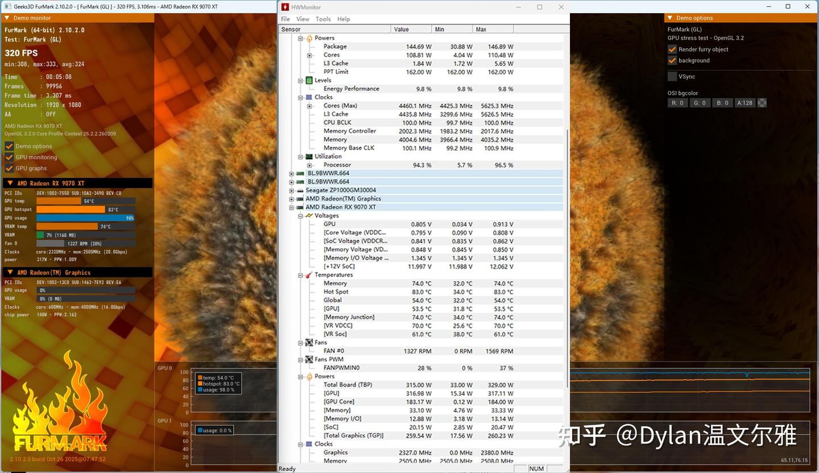Screen dimensions: 819x473
Task: Click the Seagate ZP1000GM30004 drive icon
Action: (x=300, y=190)
